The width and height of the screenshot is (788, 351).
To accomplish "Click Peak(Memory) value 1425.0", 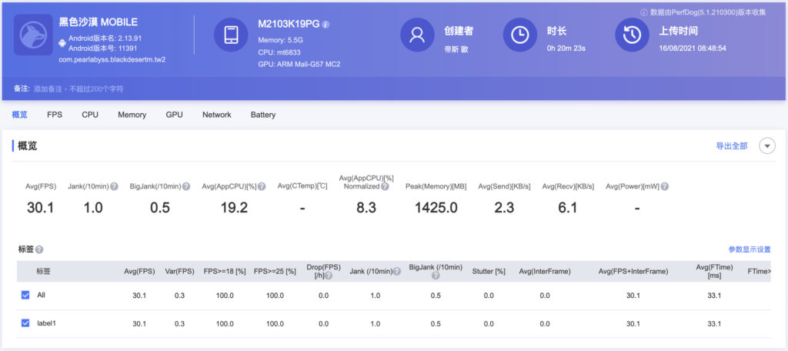I will coord(436,208).
